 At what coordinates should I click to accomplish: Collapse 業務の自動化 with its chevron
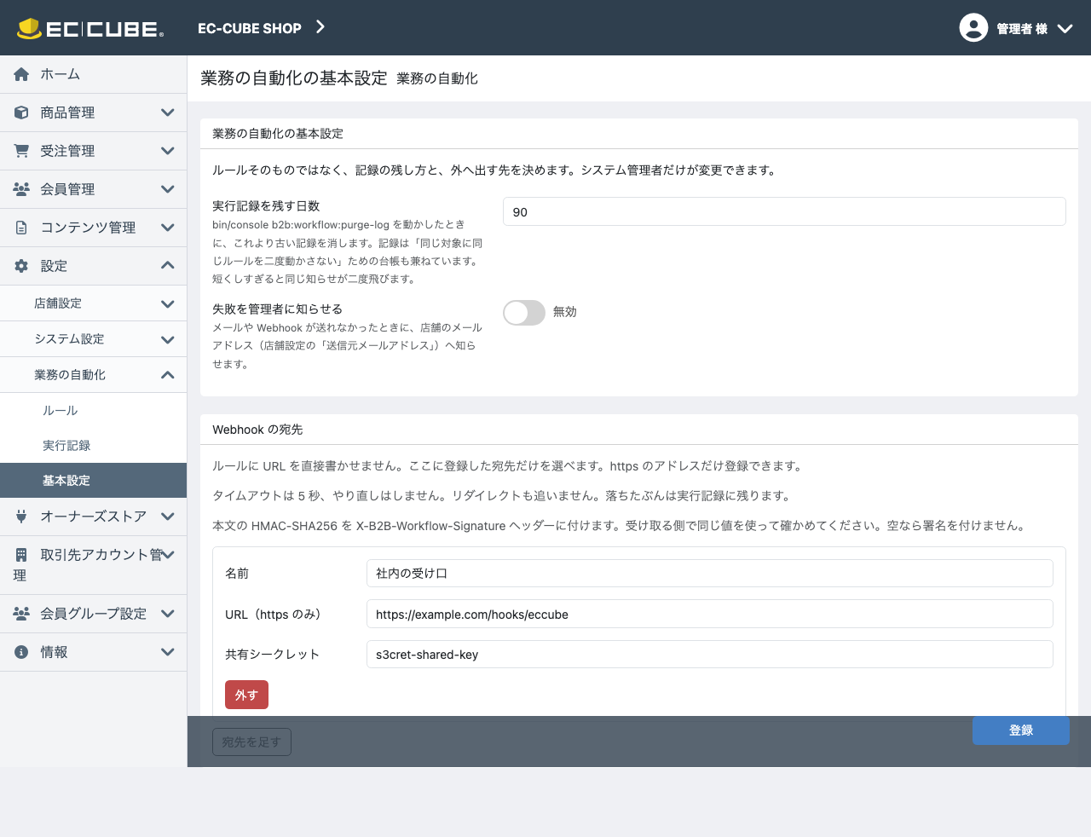(168, 375)
